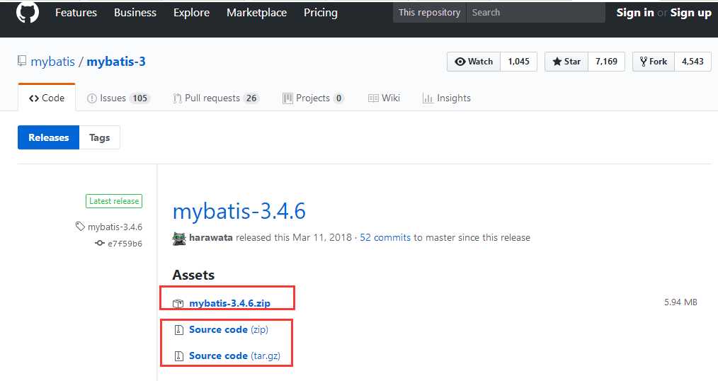Click the 26 pull requests counter badge
This screenshot has width=718, height=381.
251,98
